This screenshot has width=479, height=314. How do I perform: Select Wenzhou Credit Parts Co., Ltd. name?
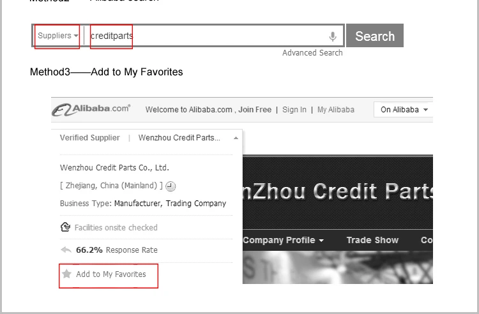(x=114, y=167)
